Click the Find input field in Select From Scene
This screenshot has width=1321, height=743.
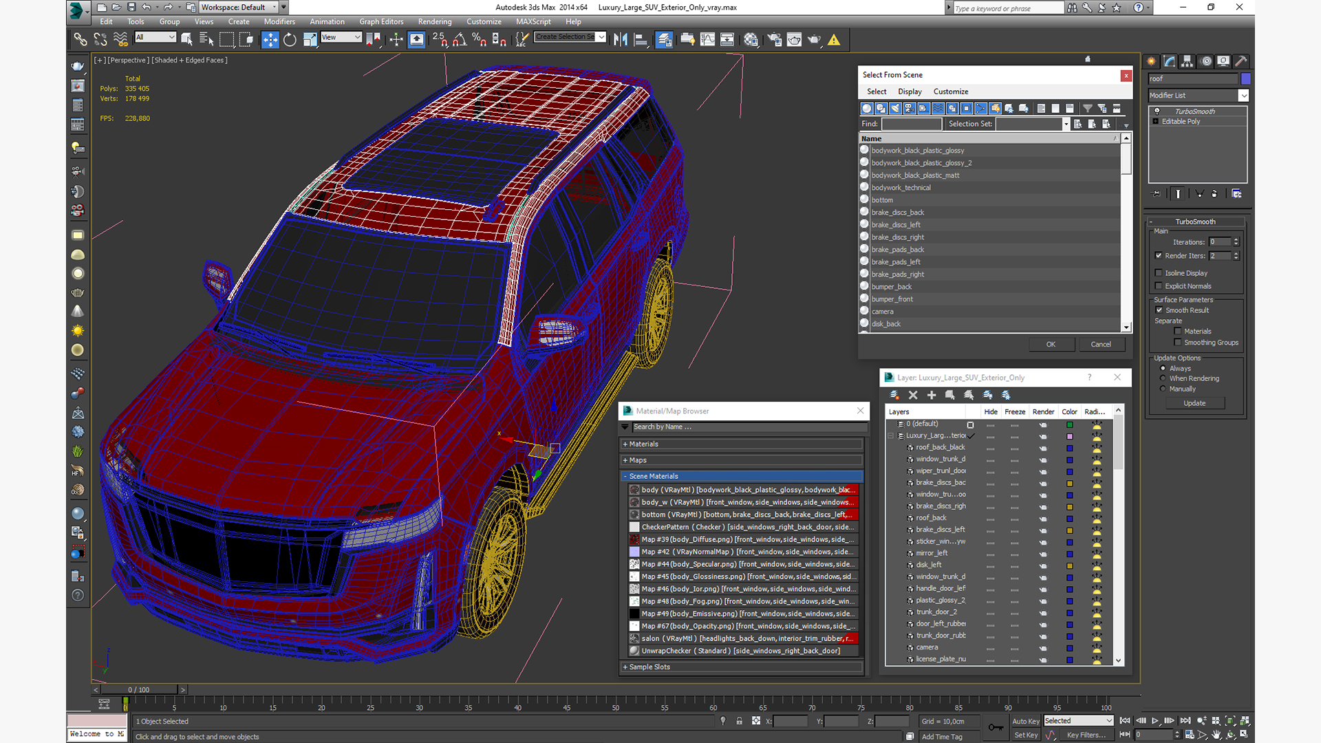[912, 125]
